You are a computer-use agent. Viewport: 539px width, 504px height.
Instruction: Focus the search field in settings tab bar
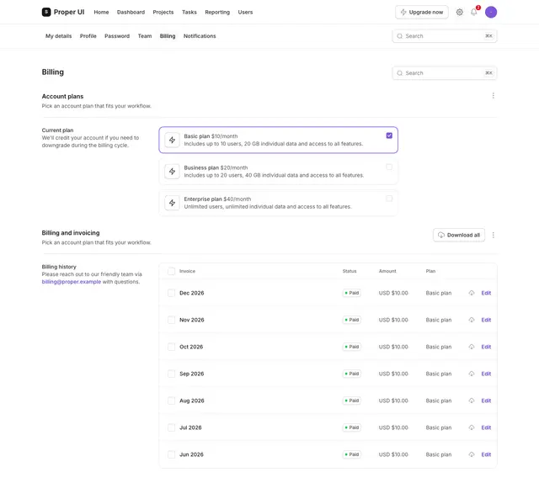pyautogui.click(x=445, y=36)
